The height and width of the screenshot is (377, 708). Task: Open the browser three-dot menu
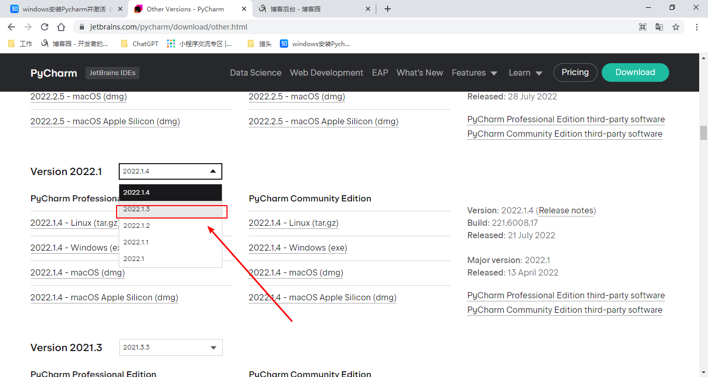tap(696, 27)
